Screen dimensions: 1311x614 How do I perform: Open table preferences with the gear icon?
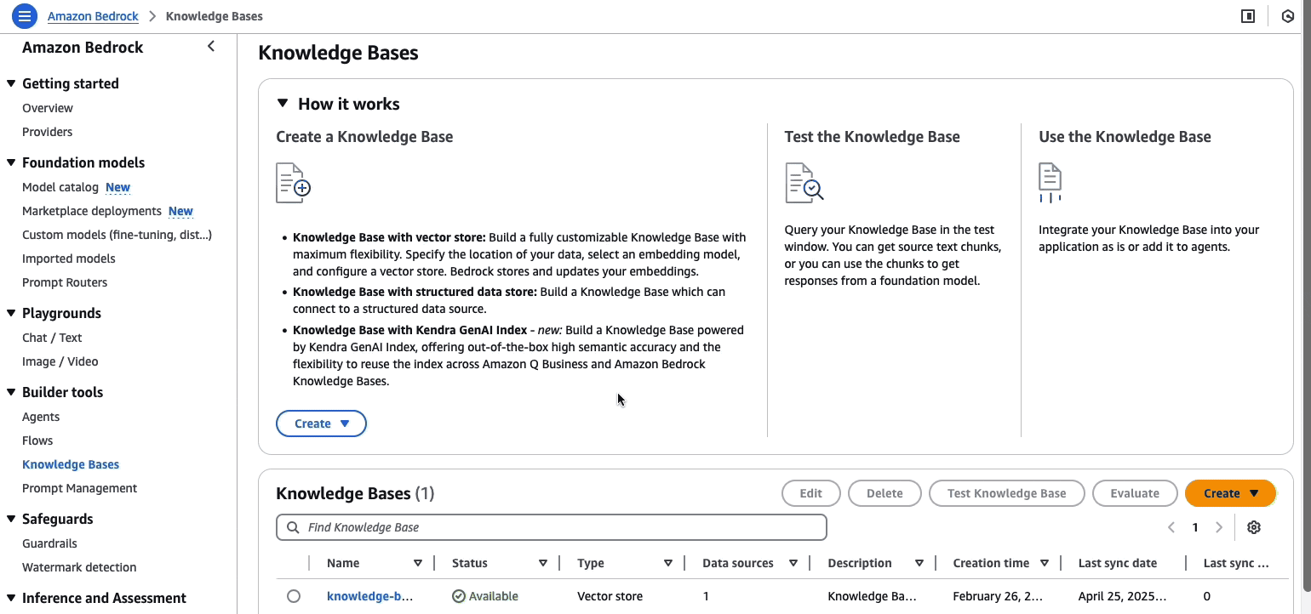tap(1253, 527)
